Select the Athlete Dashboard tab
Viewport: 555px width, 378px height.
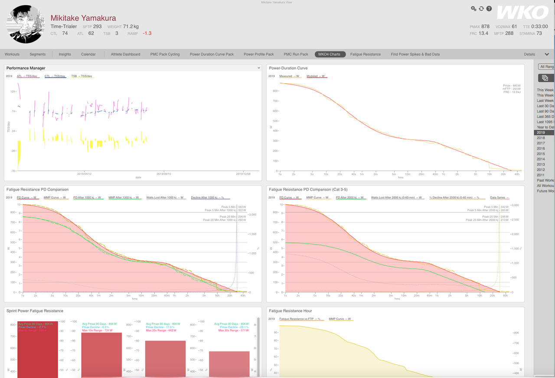coord(125,55)
